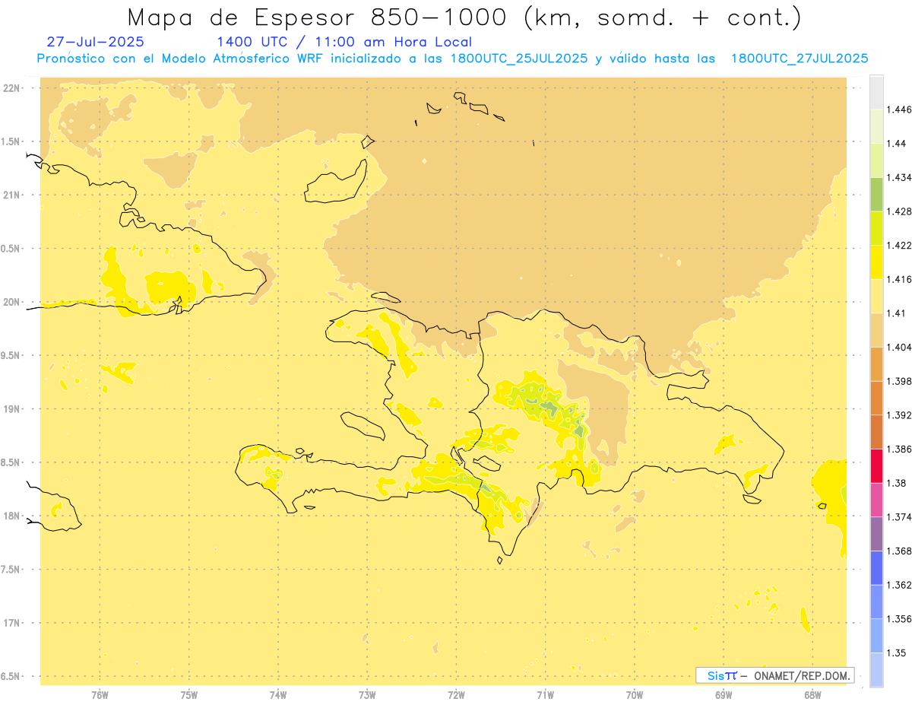Click the '76W' longitude label
912x705 pixels.
(x=100, y=694)
